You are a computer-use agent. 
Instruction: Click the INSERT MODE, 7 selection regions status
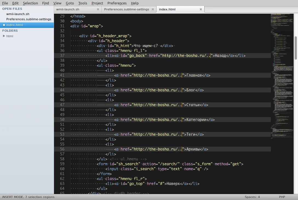tap(28, 197)
